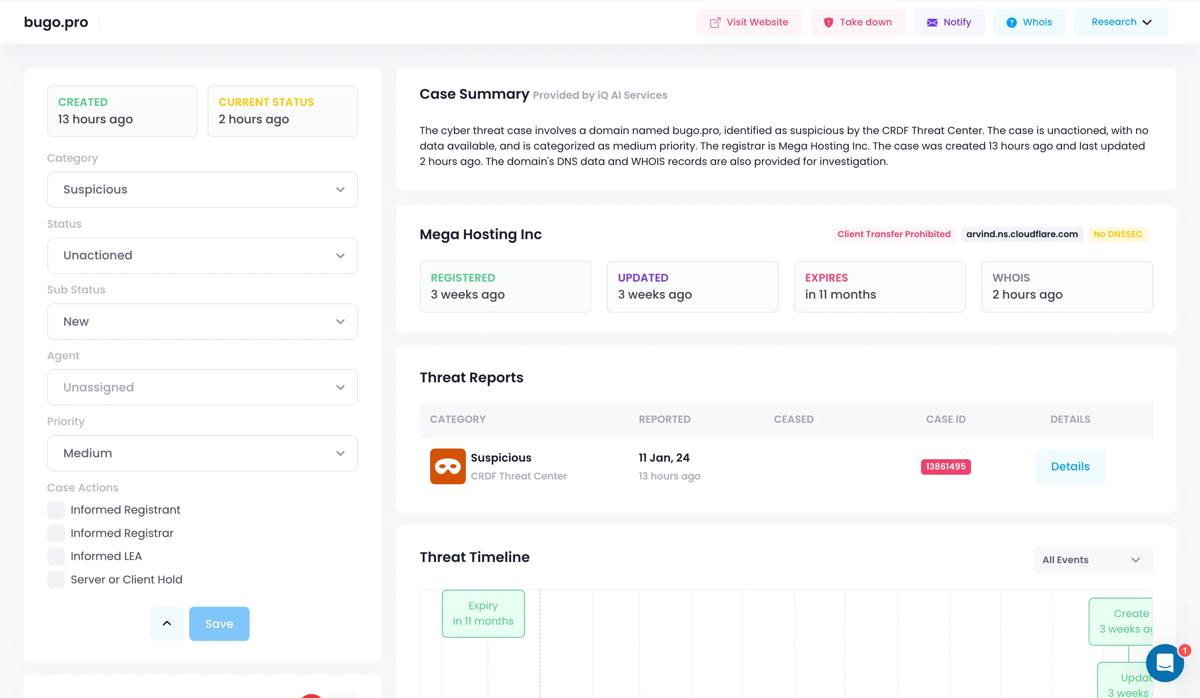Screen dimensions: 1200x698
Task: Open the Category dropdown showing Suspicious
Action: (x=202, y=189)
